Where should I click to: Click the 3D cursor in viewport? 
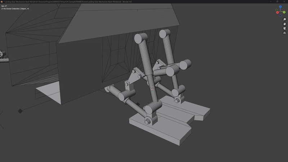point(152,88)
